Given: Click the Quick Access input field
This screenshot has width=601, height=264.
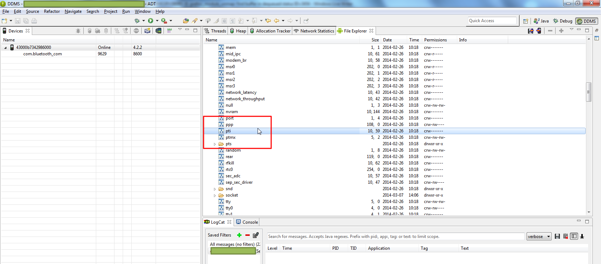Looking at the screenshot, I should click(x=493, y=21).
